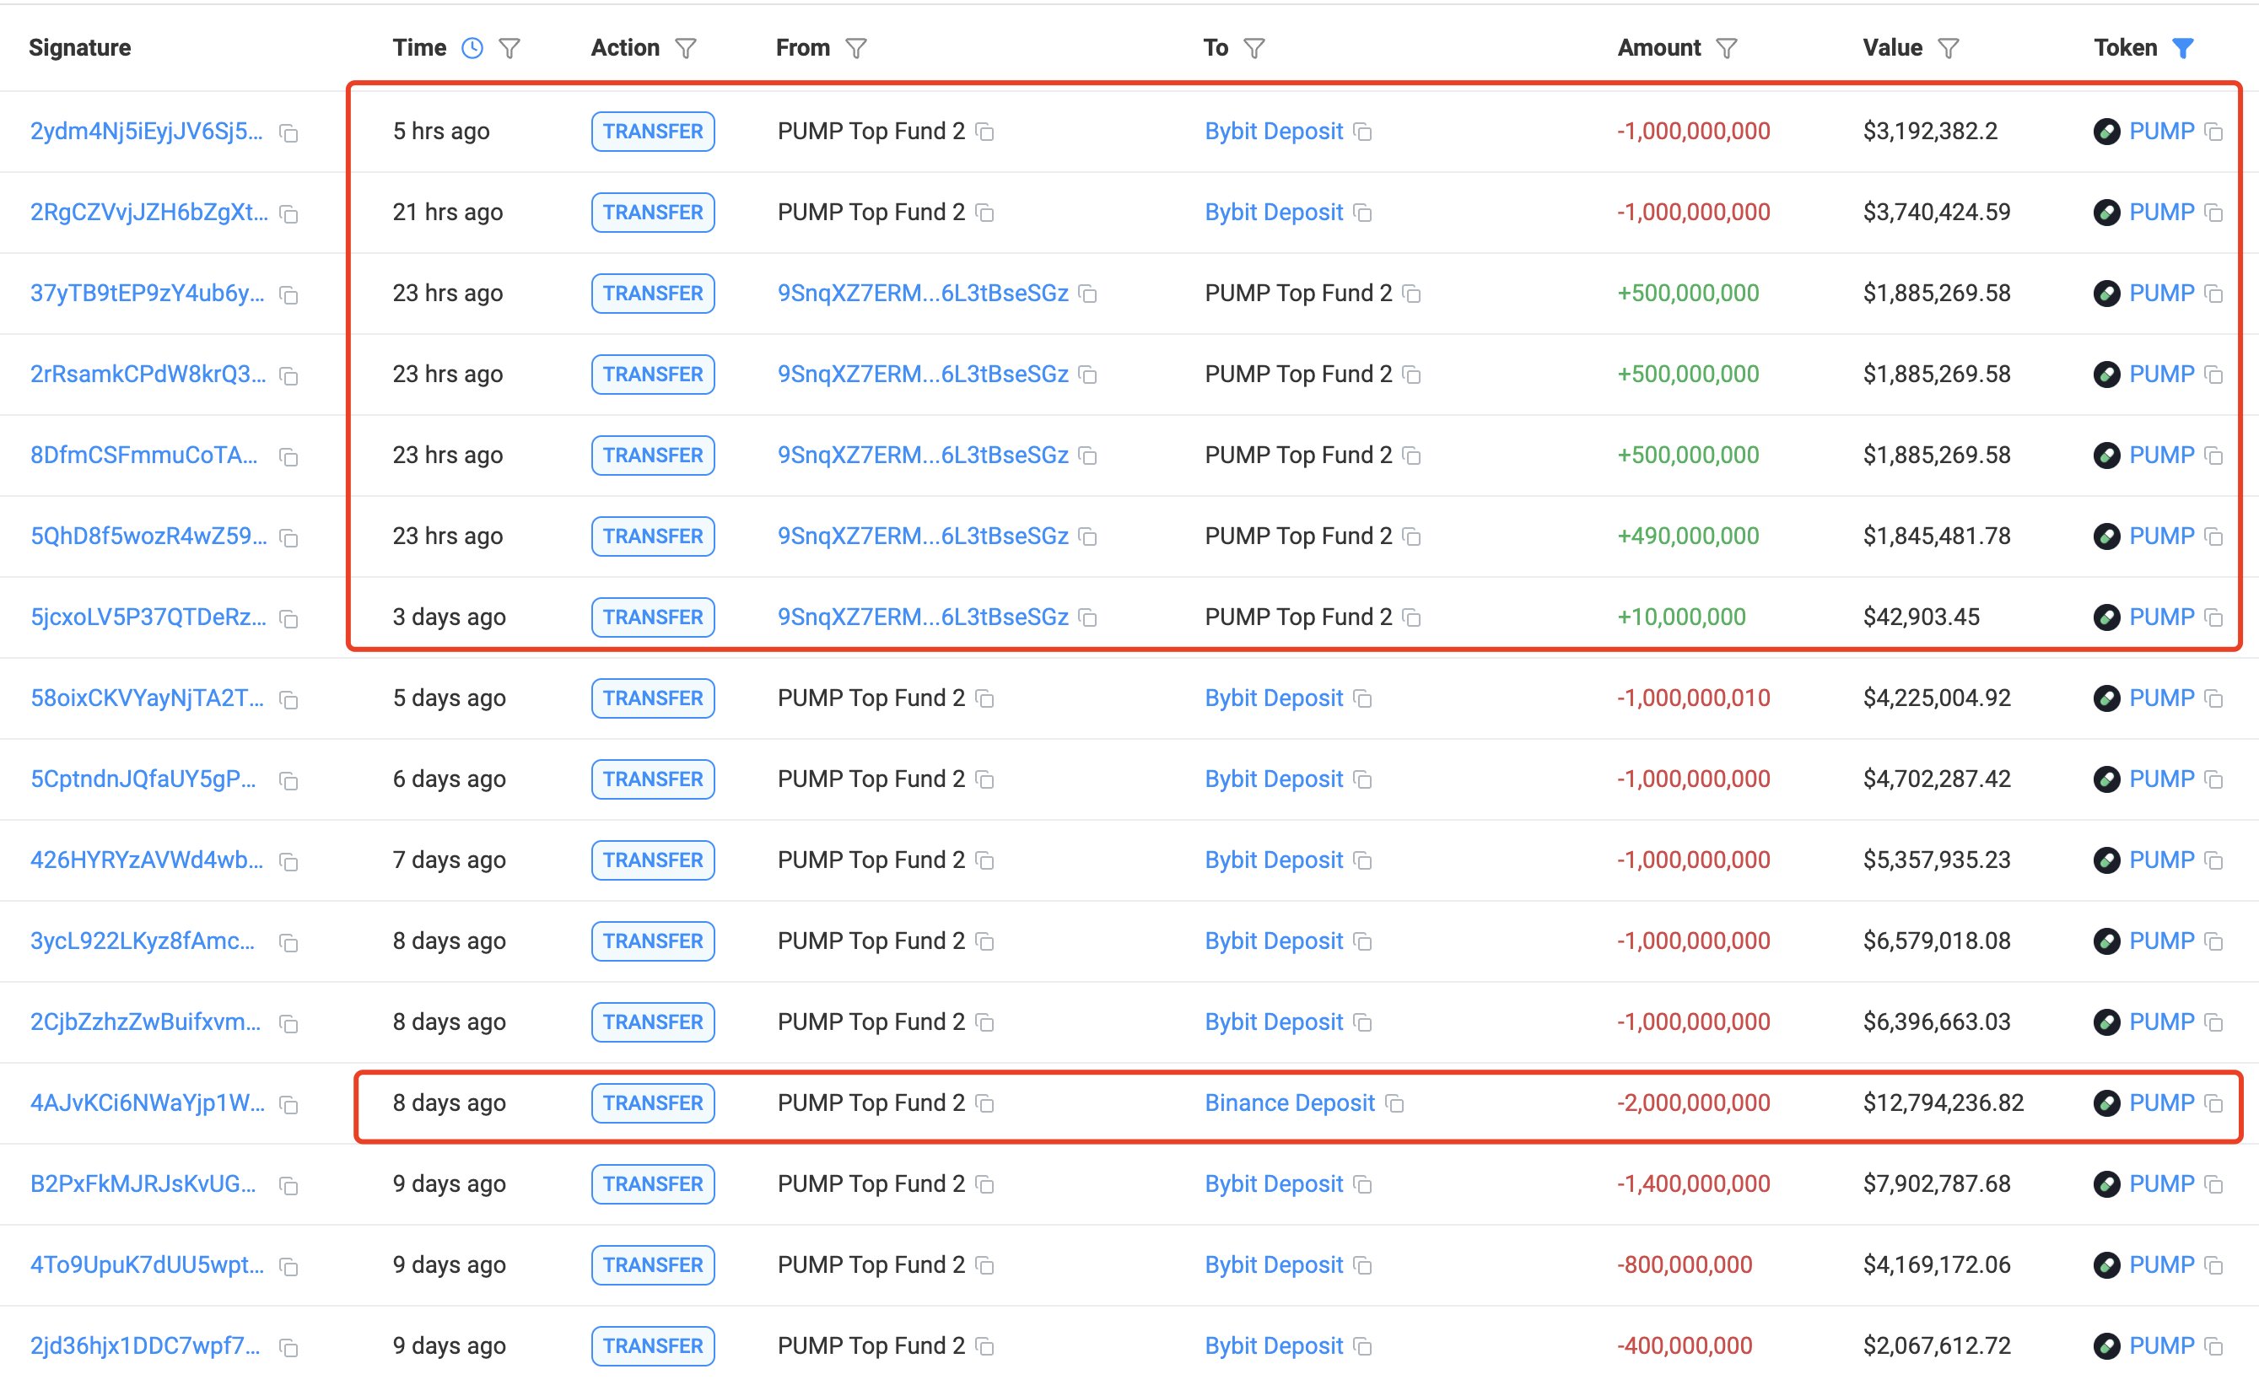The width and height of the screenshot is (2259, 1380).
Task: Select amount -400,000,000
Action: click(1685, 1345)
